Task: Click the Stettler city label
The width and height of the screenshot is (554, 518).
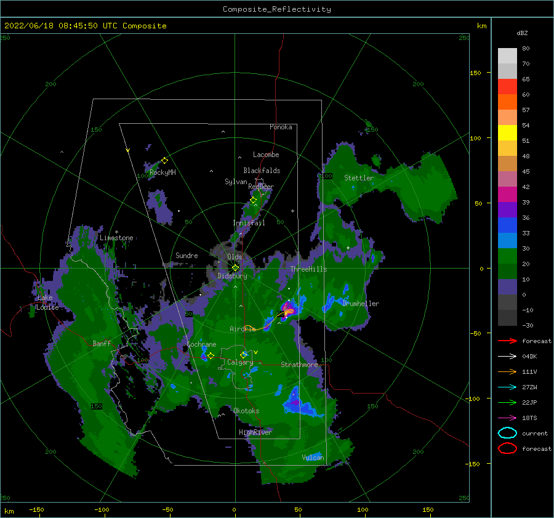Action: click(x=359, y=178)
